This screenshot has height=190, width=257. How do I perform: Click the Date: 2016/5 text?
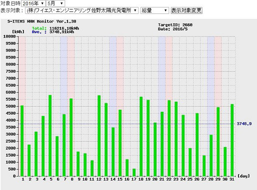(x=172, y=29)
